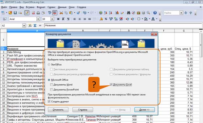Viewport: 203px width, 123px height.
Task: Click the Sort Descending Z-A icon
Action: point(111,13)
